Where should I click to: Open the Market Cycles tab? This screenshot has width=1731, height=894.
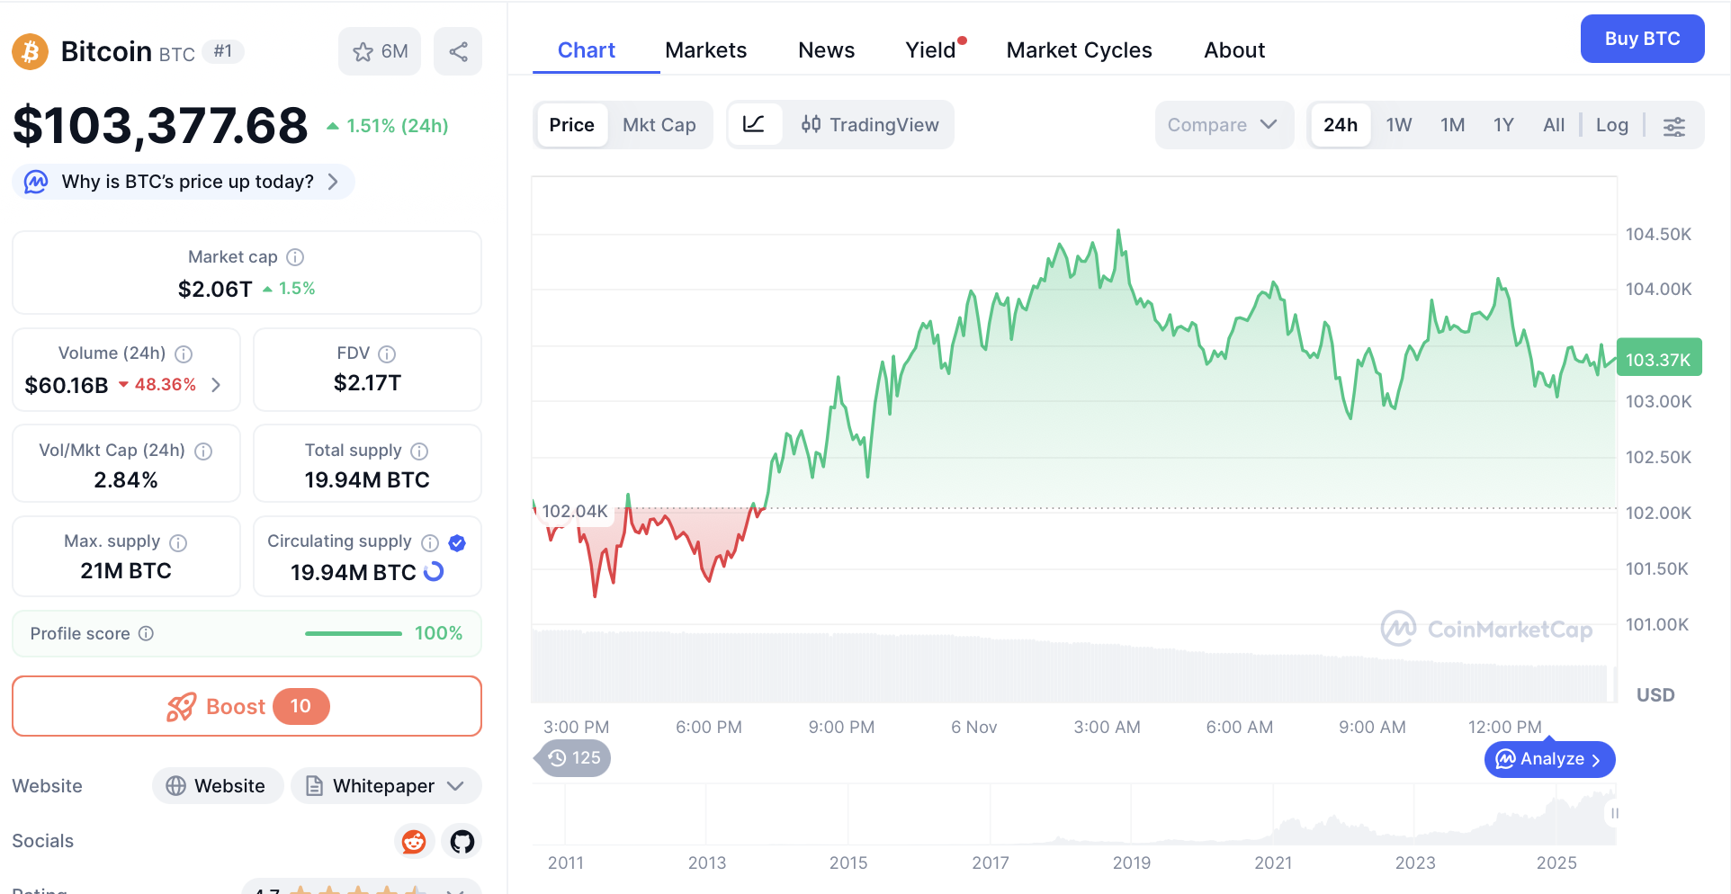[x=1079, y=50]
